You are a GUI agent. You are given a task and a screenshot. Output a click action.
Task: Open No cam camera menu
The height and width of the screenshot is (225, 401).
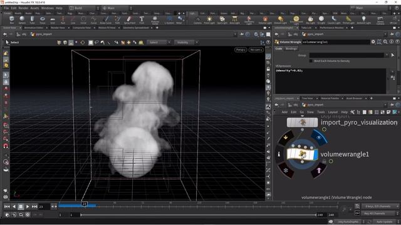[256, 50]
